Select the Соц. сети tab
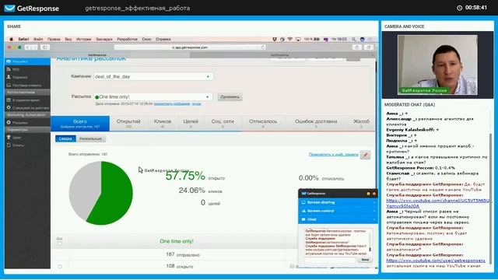 (223, 123)
